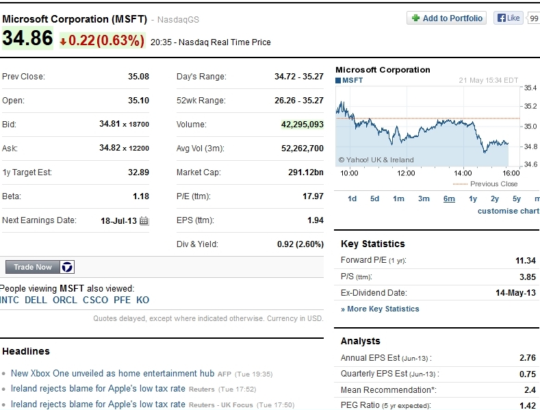
Task: Open the KO ticker link
Action: click(x=142, y=300)
